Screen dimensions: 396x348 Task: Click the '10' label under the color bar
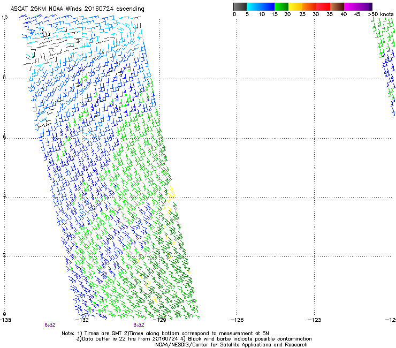pyautogui.click(x=262, y=14)
